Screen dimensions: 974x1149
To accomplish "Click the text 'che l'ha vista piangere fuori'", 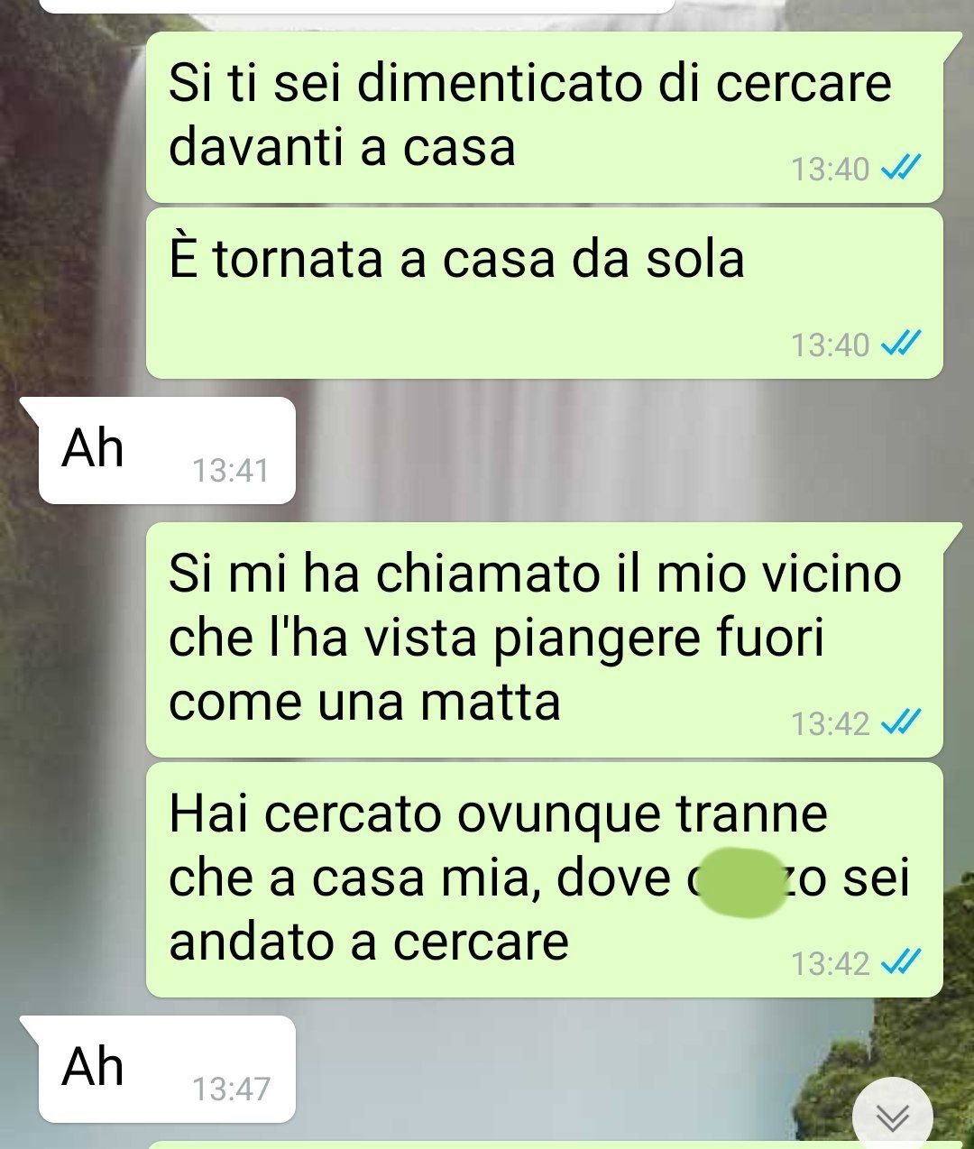I will (496, 638).
